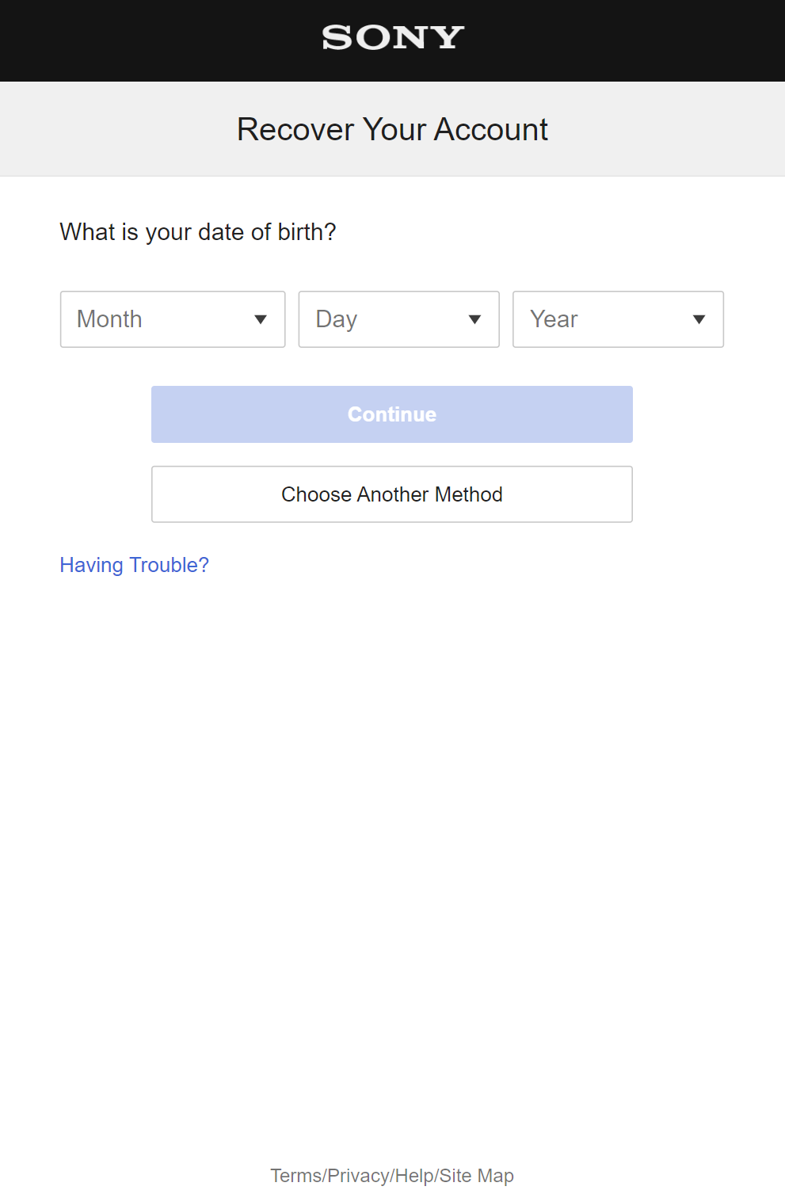Open the Having Trouble? link
The image size is (785, 1194).
[135, 565]
